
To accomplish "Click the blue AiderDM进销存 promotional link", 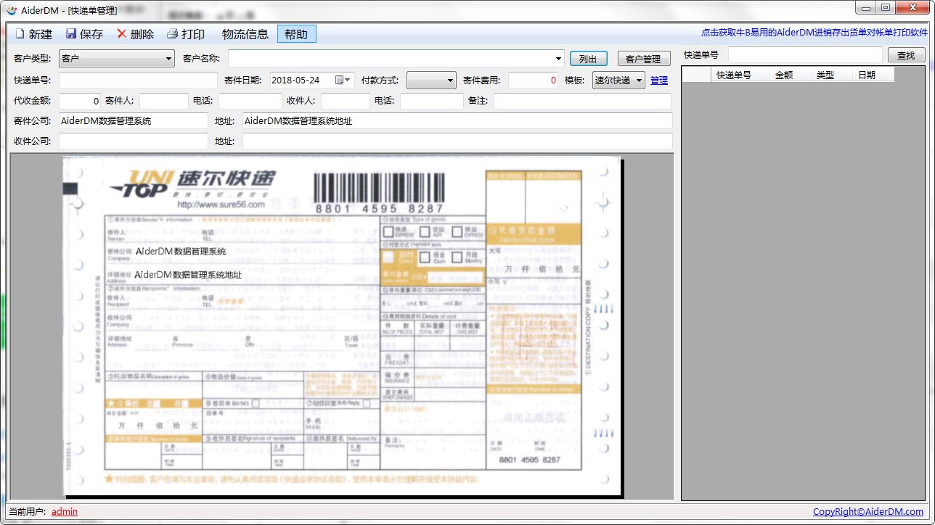I will click(814, 33).
